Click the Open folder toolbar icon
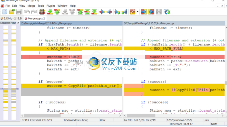The width and height of the screenshot is (227, 127). tap(12, 12)
